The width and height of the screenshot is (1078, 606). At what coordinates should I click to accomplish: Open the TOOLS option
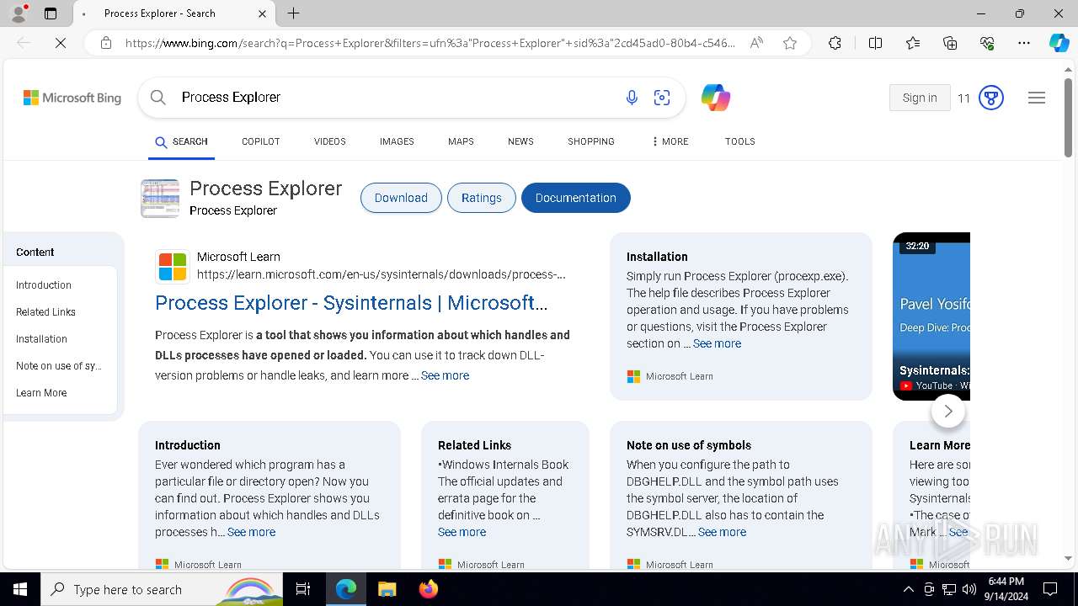coord(740,141)
